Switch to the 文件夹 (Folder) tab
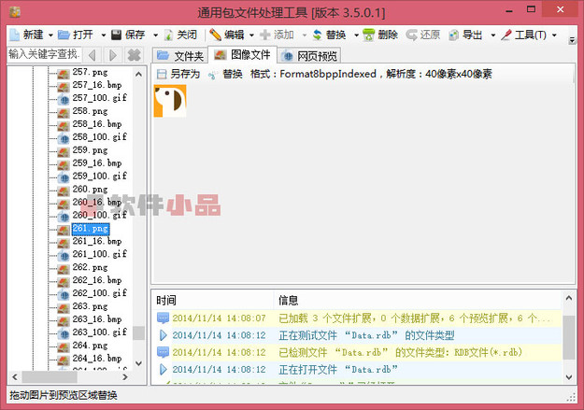This screenshot has height=410, width=584. (x=179, y=56)
